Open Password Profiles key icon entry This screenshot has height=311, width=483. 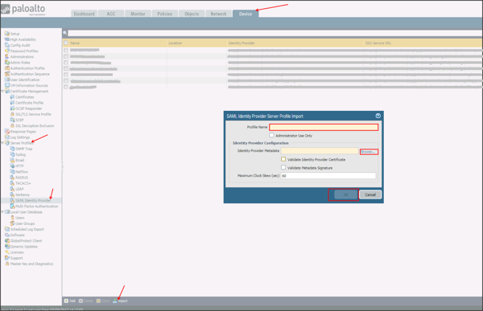tap(7, 51)
